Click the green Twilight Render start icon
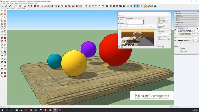The image size is (199, 112). (142, 6)
